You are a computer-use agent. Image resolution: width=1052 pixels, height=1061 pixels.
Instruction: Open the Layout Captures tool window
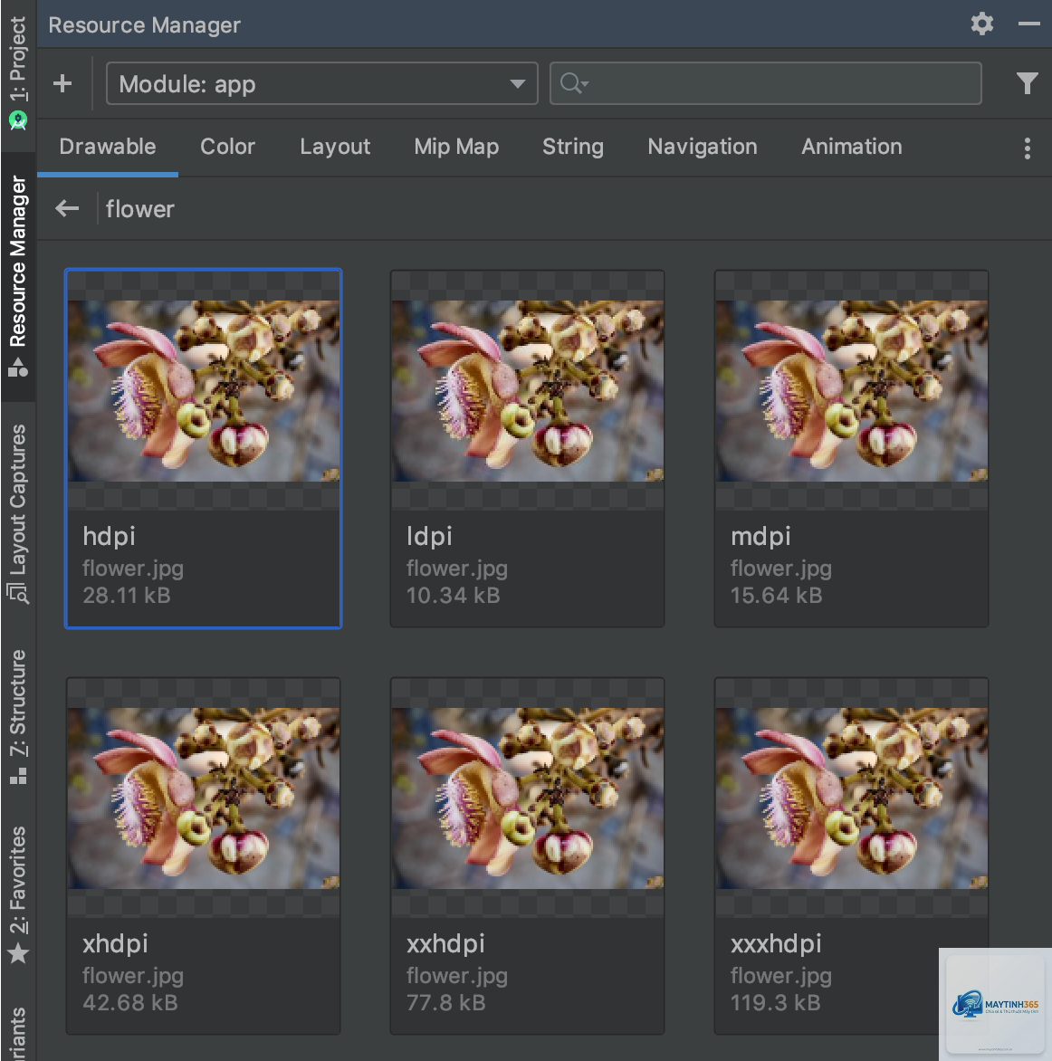(x=18, y=500)
